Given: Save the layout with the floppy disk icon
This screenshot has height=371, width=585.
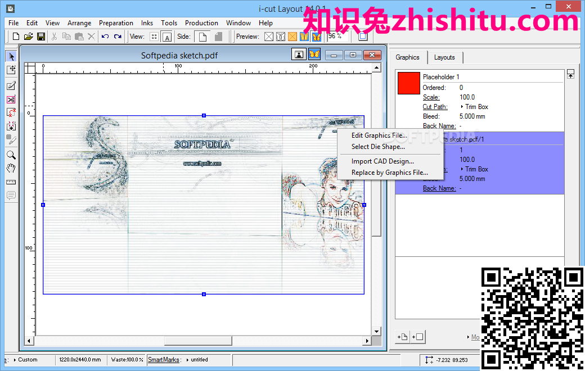Looking at the screenshot, I should point(41,37).
